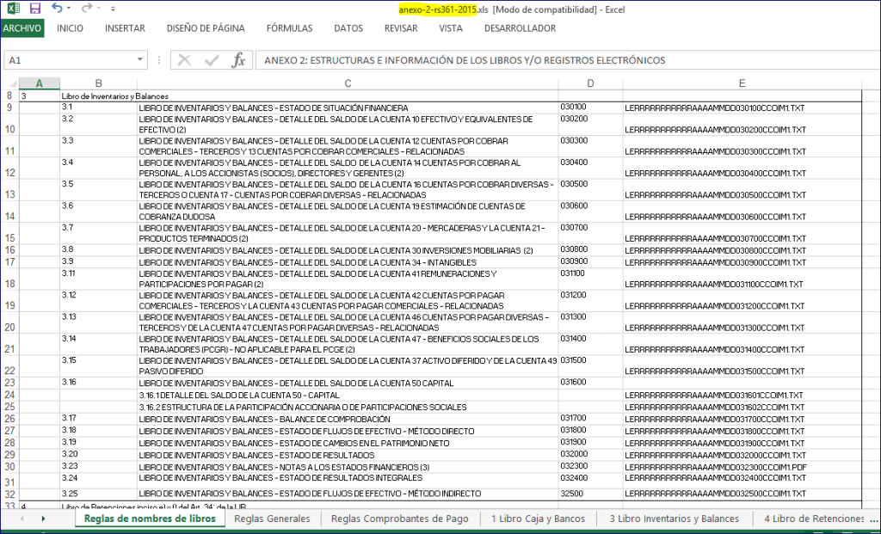The image size is (881, 534).
Task: Click the Save icon in quick access toolbar
Action: (x=35, y=8)
